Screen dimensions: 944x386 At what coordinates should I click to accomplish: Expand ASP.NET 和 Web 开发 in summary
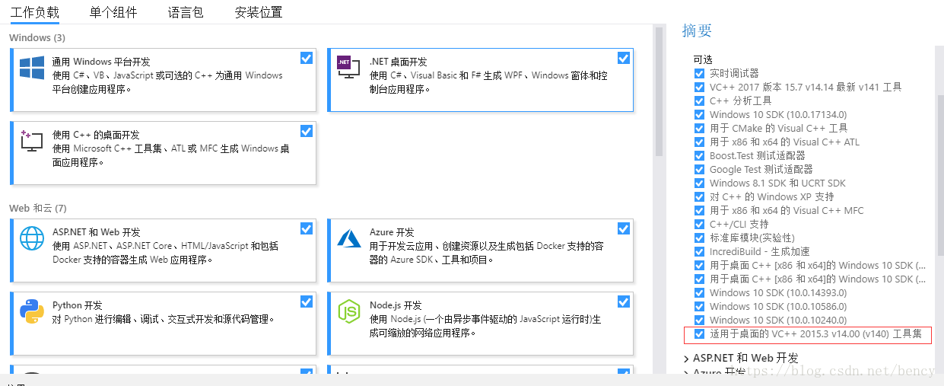click(x=686, y=358)
